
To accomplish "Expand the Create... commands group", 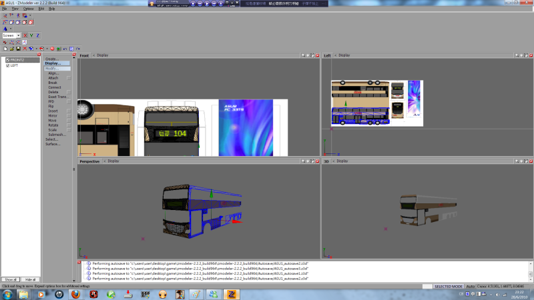I will [51, 59].
